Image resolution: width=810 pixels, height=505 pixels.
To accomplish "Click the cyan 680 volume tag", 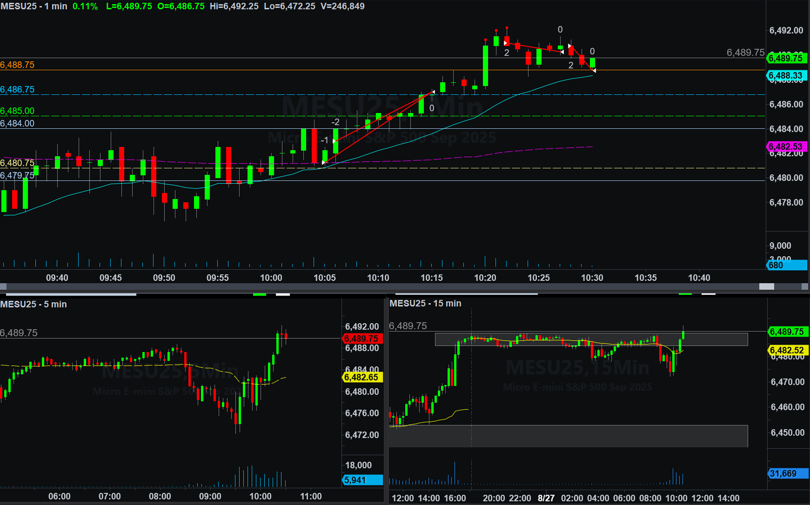I will [x=786, y=265].
